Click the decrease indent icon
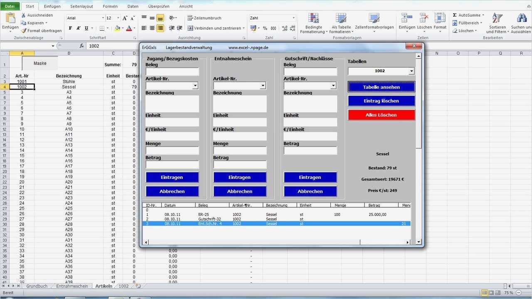 click(172, 28)
